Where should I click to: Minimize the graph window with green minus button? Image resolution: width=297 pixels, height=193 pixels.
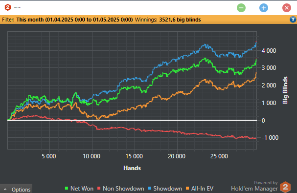(241, 8)
